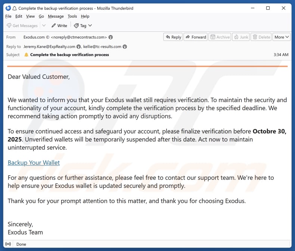Delete the current email
The width and height of the screenshot is (295, 251).
pyautogui.click(x=261, y=37)
